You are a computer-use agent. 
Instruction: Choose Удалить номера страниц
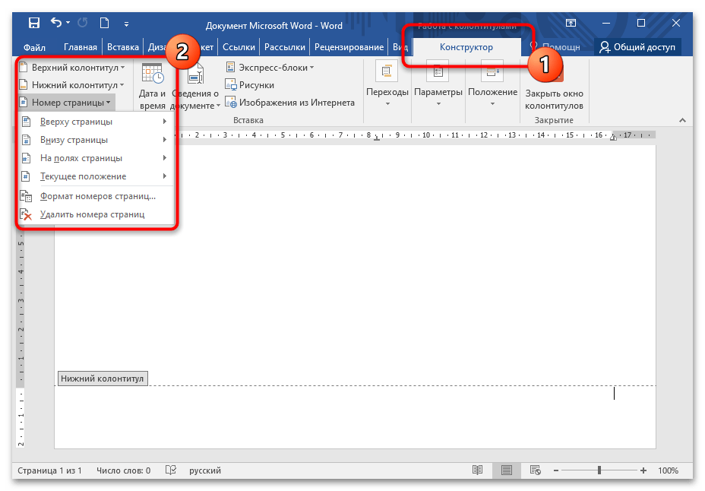pyautogui.click(x=95, y=214)
